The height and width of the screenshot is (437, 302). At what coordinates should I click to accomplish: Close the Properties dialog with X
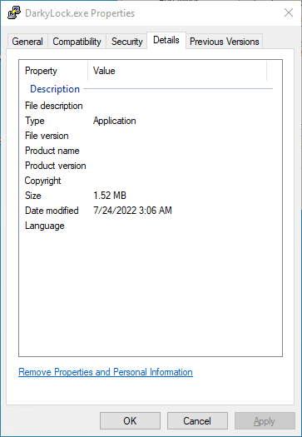click(x=289, y=12)
